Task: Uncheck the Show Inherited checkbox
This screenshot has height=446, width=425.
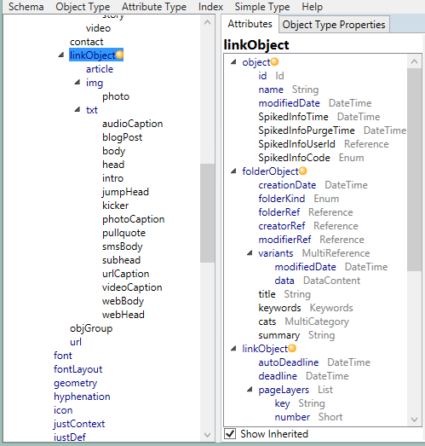Action: [x=230, y=434]
